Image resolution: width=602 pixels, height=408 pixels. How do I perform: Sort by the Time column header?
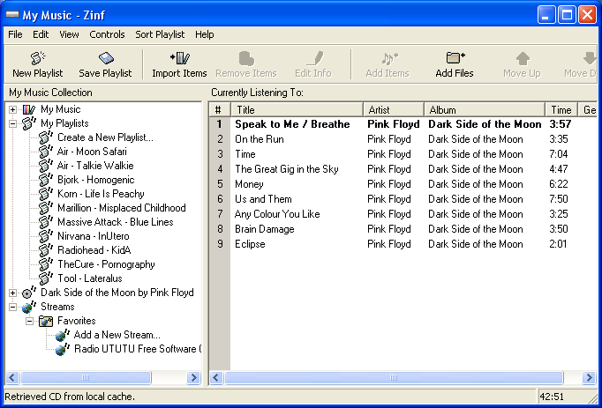(561, 110)
